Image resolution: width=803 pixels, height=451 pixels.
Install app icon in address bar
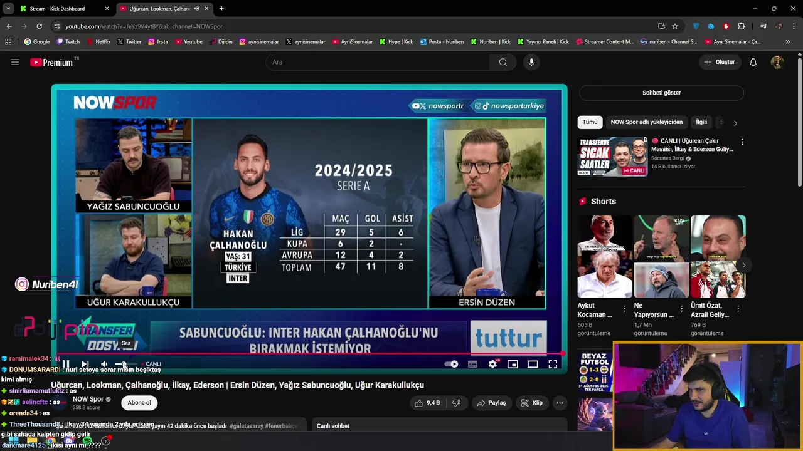[x=661, y=26]
